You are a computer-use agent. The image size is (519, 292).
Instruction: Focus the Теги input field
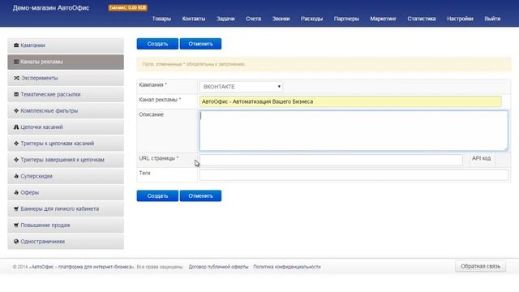(x=354, y=175)
